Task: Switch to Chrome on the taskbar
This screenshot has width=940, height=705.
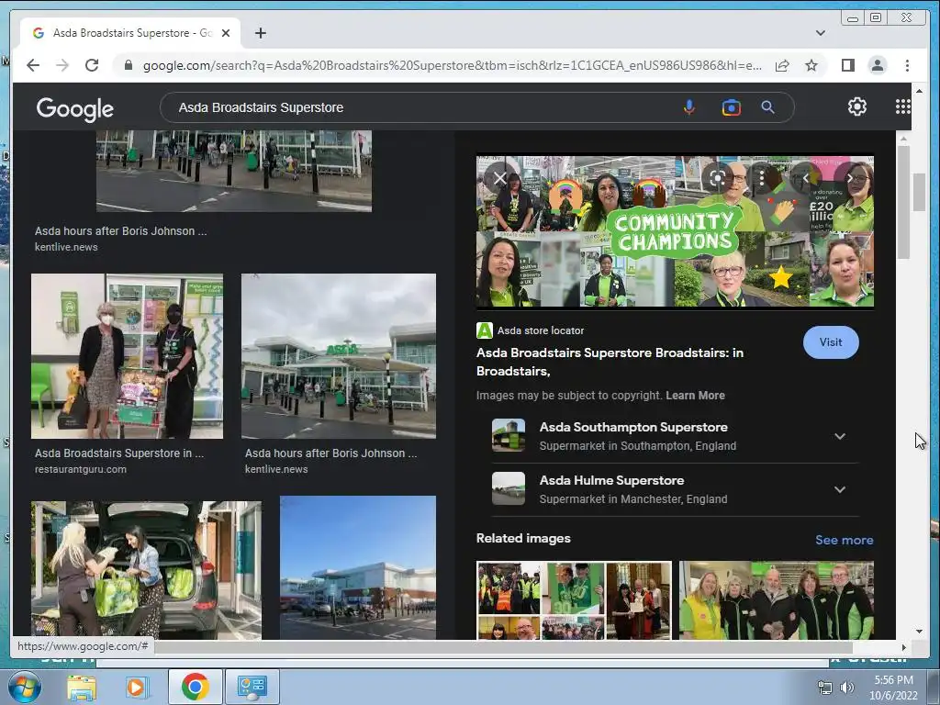Action: click(195, 687)
